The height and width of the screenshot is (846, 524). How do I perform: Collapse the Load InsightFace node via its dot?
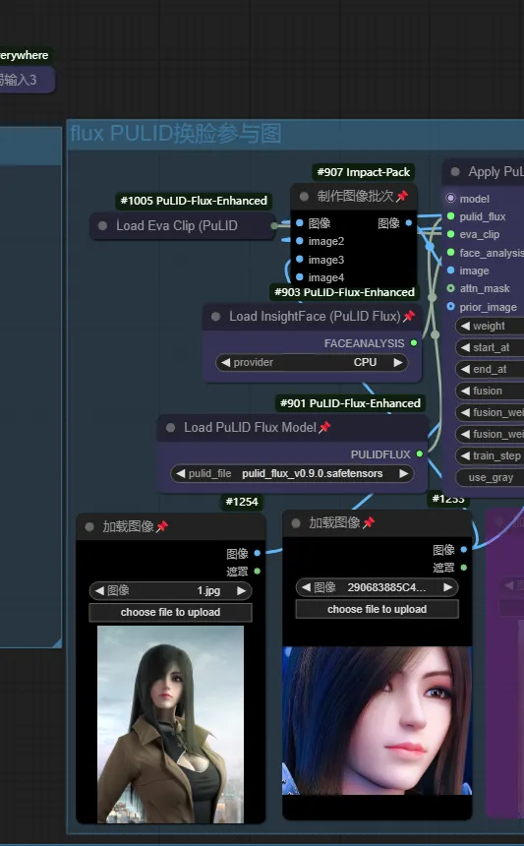pyautogui.click(x=215, y=317)
